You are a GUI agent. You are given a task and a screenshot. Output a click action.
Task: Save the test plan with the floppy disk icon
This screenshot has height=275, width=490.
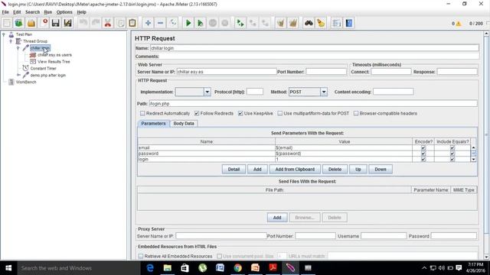pos(56,23)
